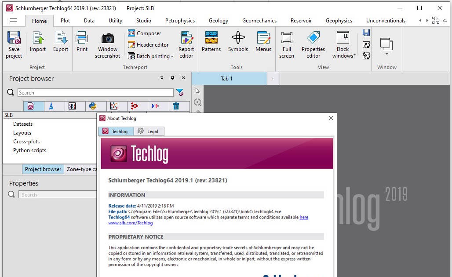
Task: Switch to the Legal tab
Action: point(149,131)
